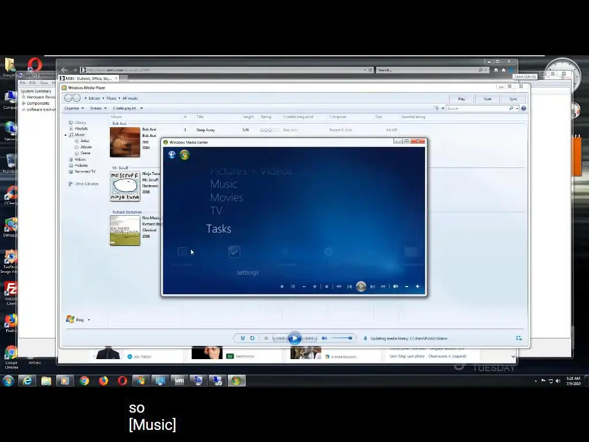Select Album under Music

(x=86, y=147)
